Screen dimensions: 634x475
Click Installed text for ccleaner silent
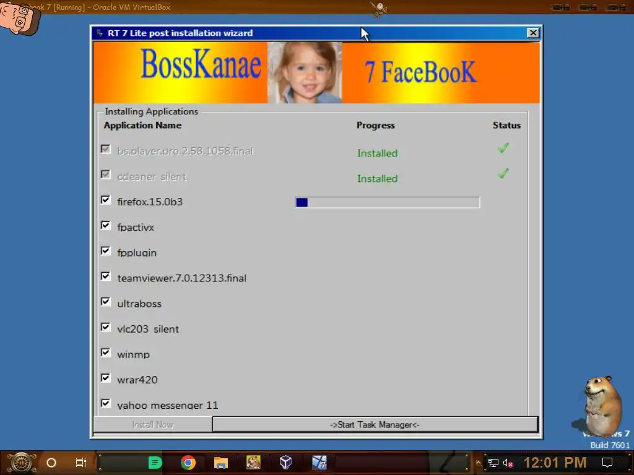pyautogui.click(x=377, y=179)
